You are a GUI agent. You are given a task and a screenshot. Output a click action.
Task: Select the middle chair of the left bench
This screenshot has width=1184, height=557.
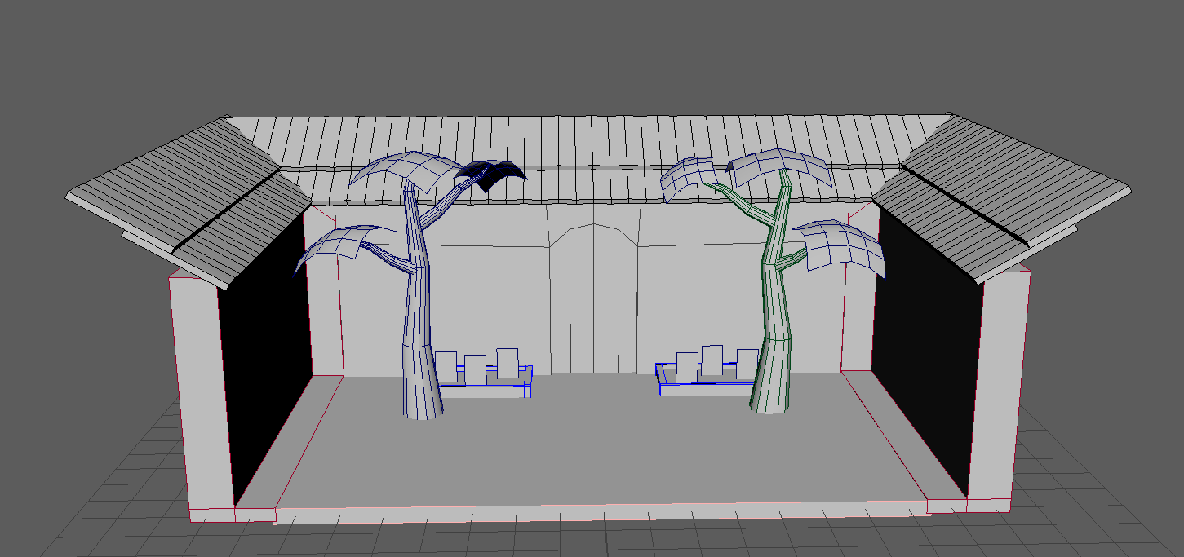coord(475,369)
